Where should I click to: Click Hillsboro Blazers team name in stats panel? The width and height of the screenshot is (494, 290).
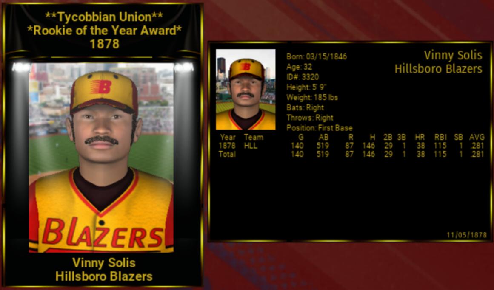[438, 68]
